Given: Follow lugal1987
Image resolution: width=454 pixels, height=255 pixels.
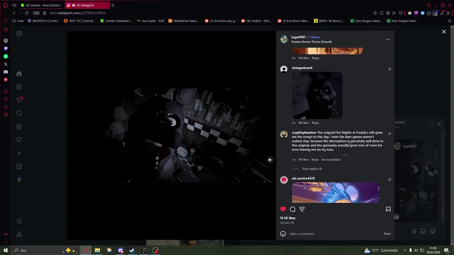Looking at the screenshot, I should point(315,37).
